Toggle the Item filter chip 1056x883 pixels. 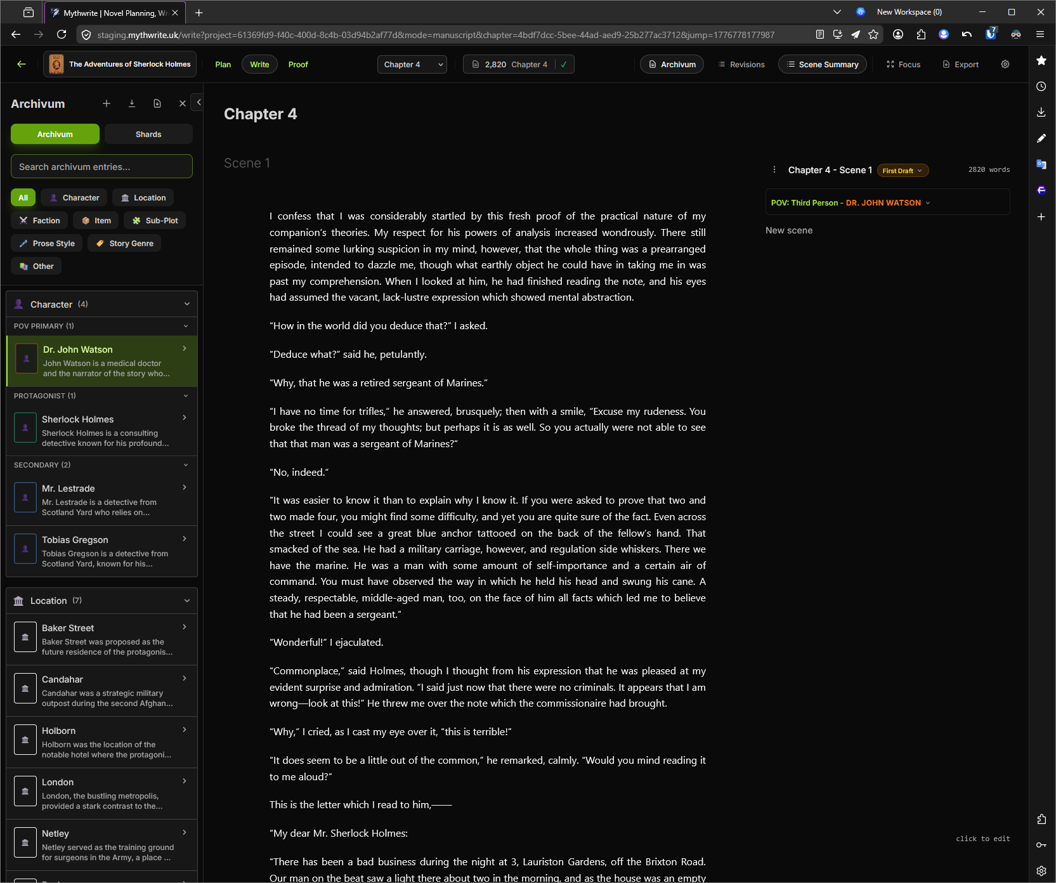[96, 221]
